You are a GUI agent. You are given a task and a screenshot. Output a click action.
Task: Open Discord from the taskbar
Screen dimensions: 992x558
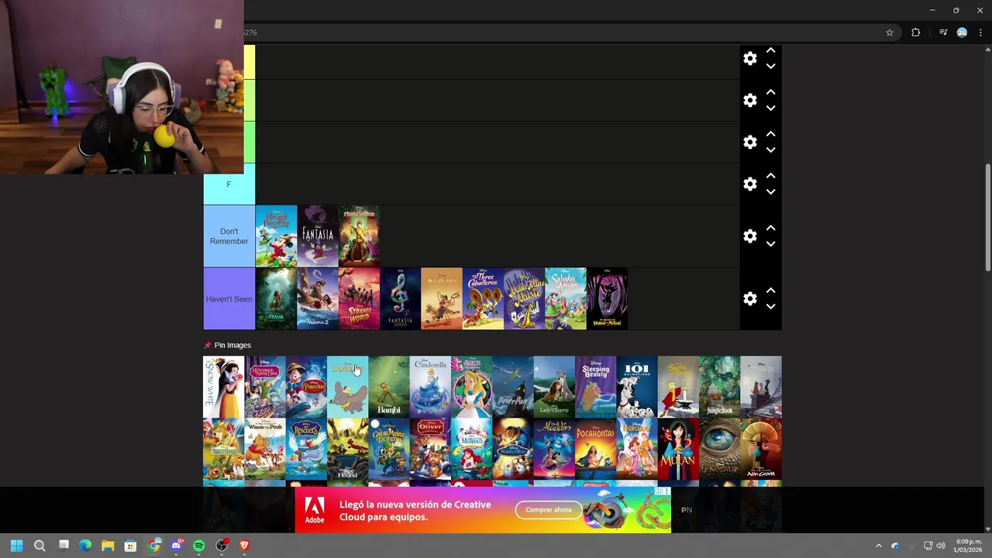point(176,546)
